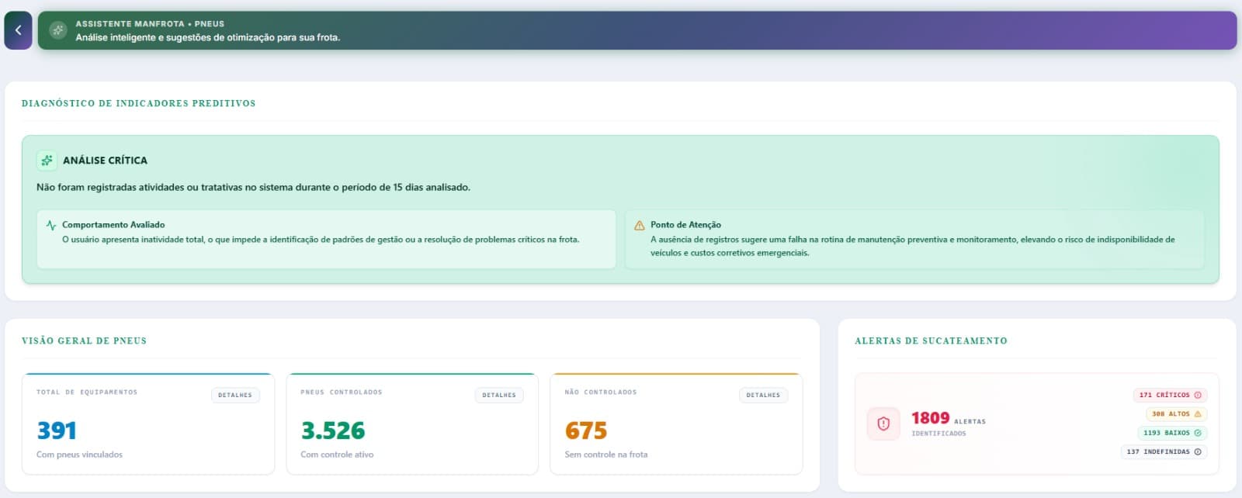The height and width of the screenshot is (498, 1242).
Task: Click the 1809 alerts number
Action: pos(930,418)
